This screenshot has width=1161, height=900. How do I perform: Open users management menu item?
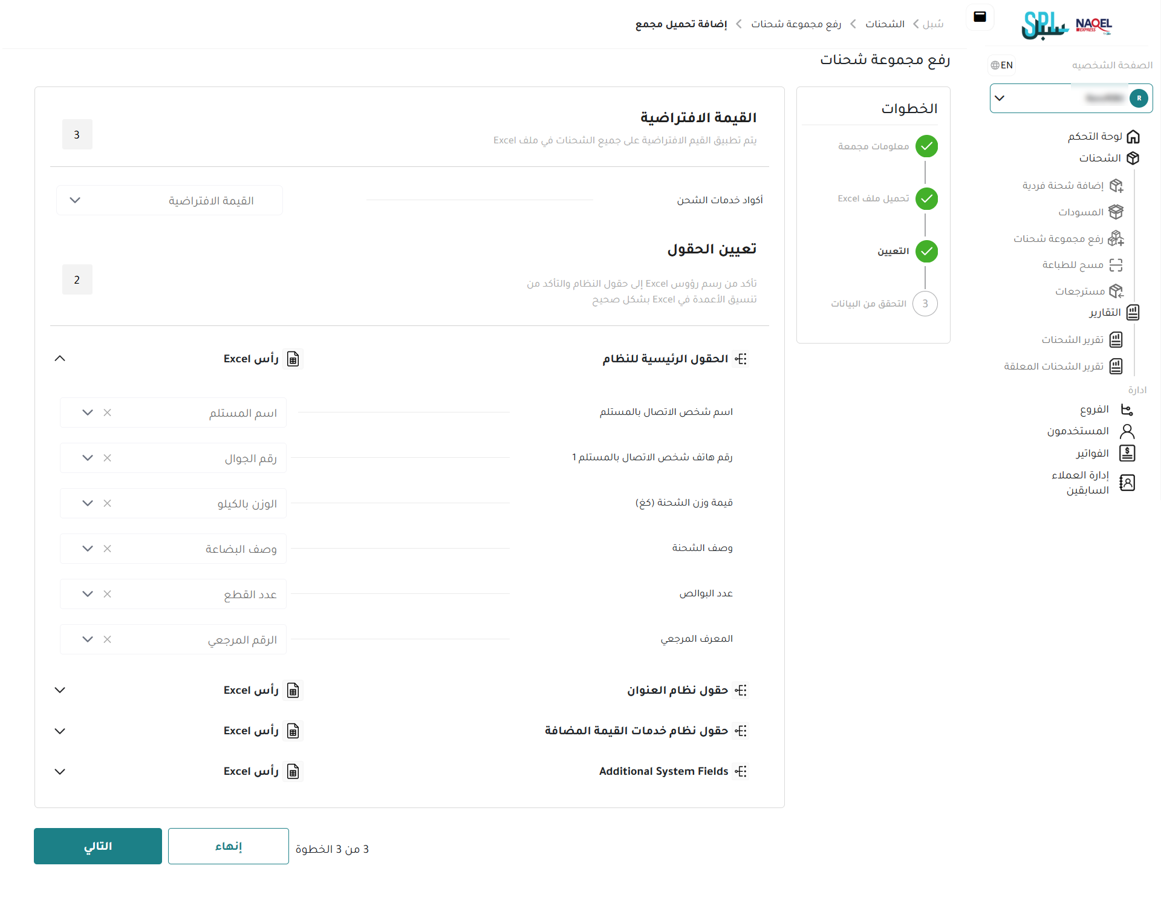coord(1078,431)
